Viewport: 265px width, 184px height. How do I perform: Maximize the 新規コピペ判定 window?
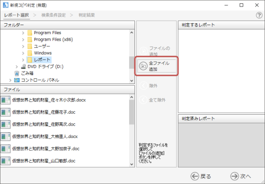(241, 5)
